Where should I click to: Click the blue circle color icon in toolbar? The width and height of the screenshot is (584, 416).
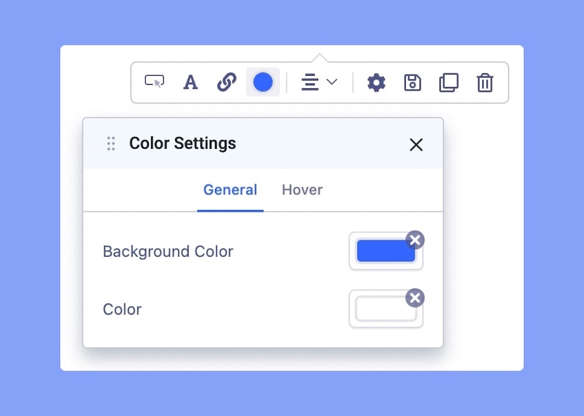pyautogui.click(x=263, y=82)
